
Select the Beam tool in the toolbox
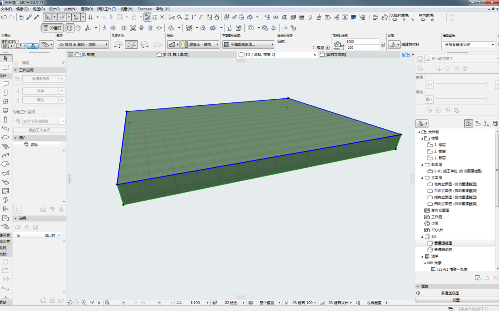click(6, 129)
